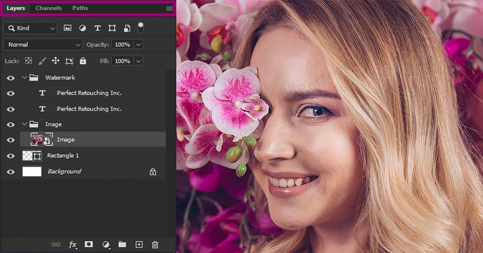This screenshot has width=483, height=253.
Task: Filter for type layers T icon
Action: [97, 28]
